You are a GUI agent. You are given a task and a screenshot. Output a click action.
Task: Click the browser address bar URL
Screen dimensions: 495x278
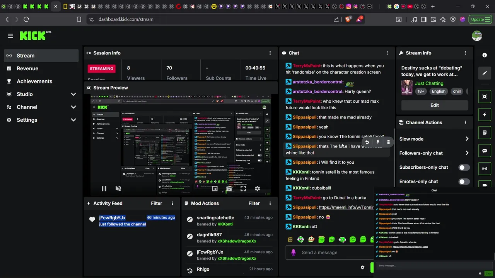(126, 19)
